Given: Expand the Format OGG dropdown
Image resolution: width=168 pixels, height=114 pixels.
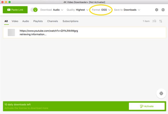Looking at the screenshot, I should point(101,10).
